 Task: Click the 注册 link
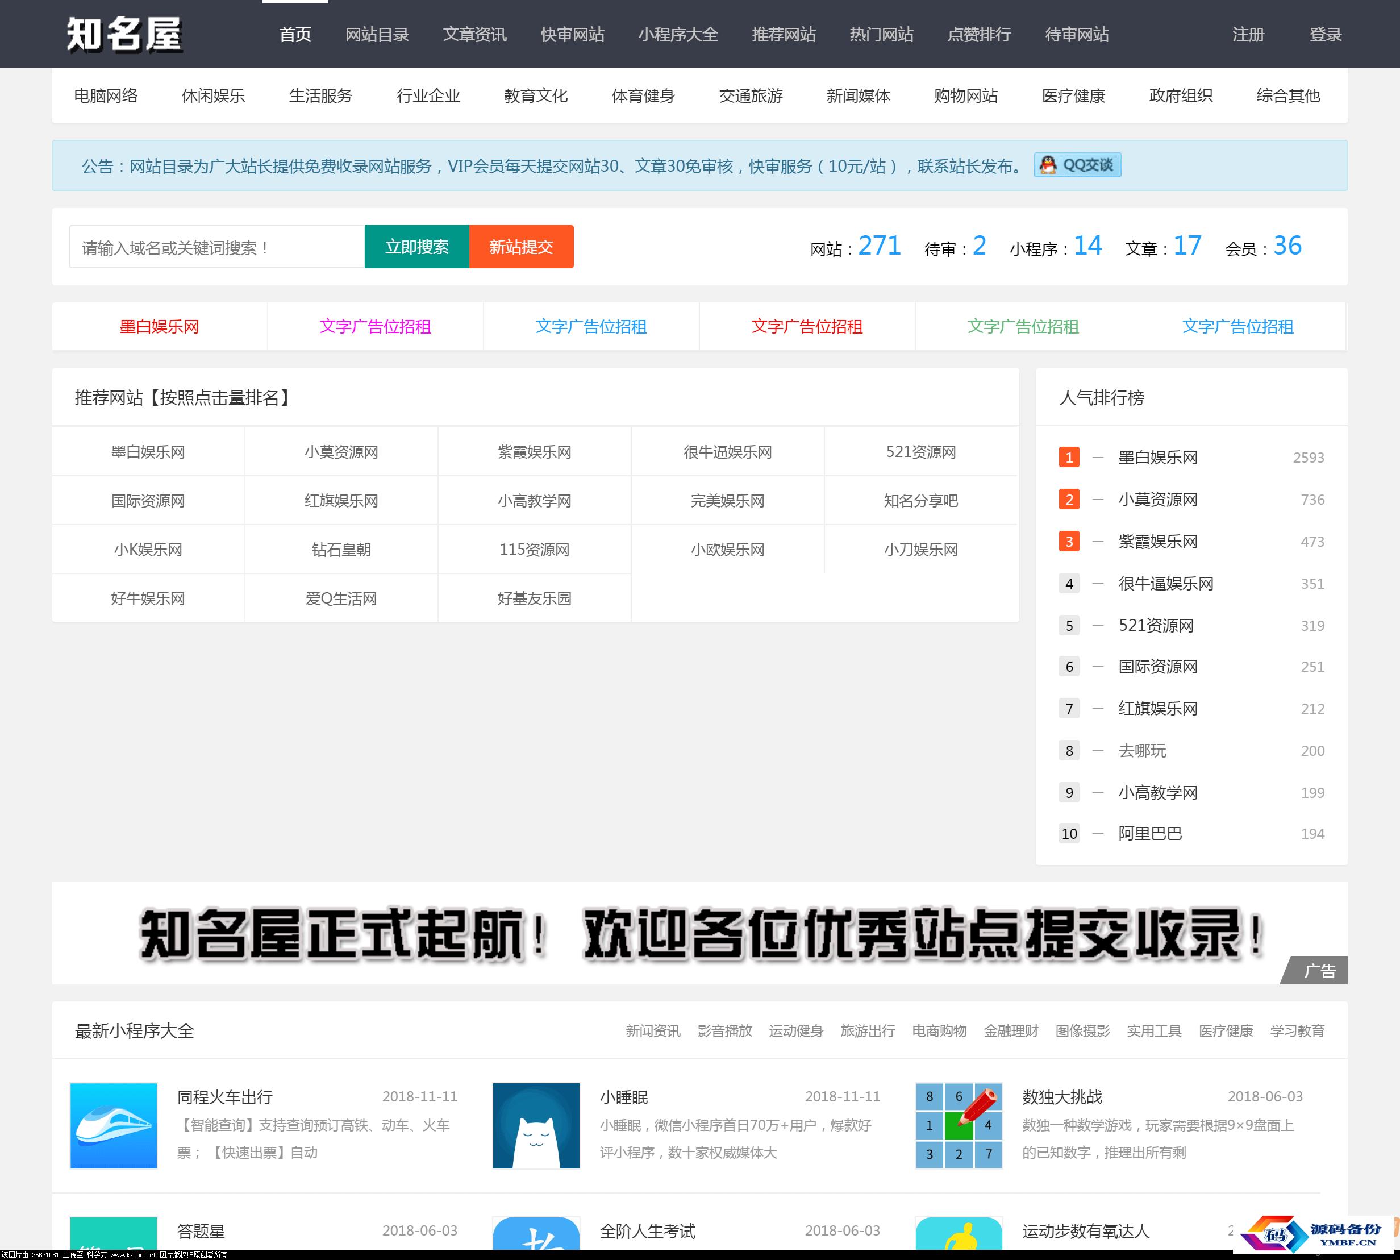[1248, 34]
